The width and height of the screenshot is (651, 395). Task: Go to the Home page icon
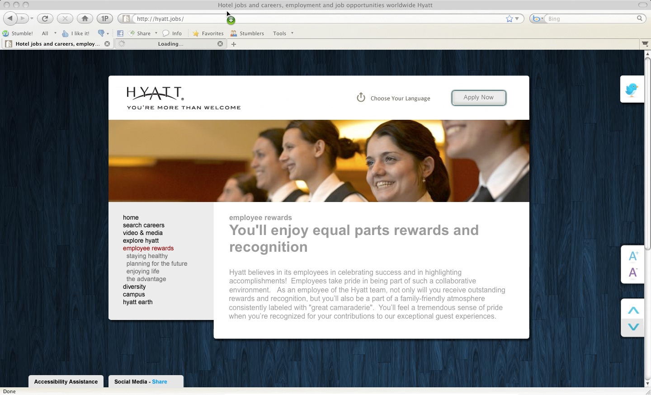click(85, 19)
